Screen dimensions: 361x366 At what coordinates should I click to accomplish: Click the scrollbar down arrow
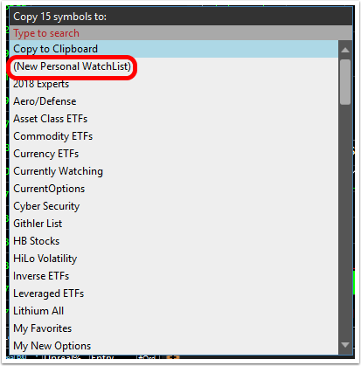(345, 345)
